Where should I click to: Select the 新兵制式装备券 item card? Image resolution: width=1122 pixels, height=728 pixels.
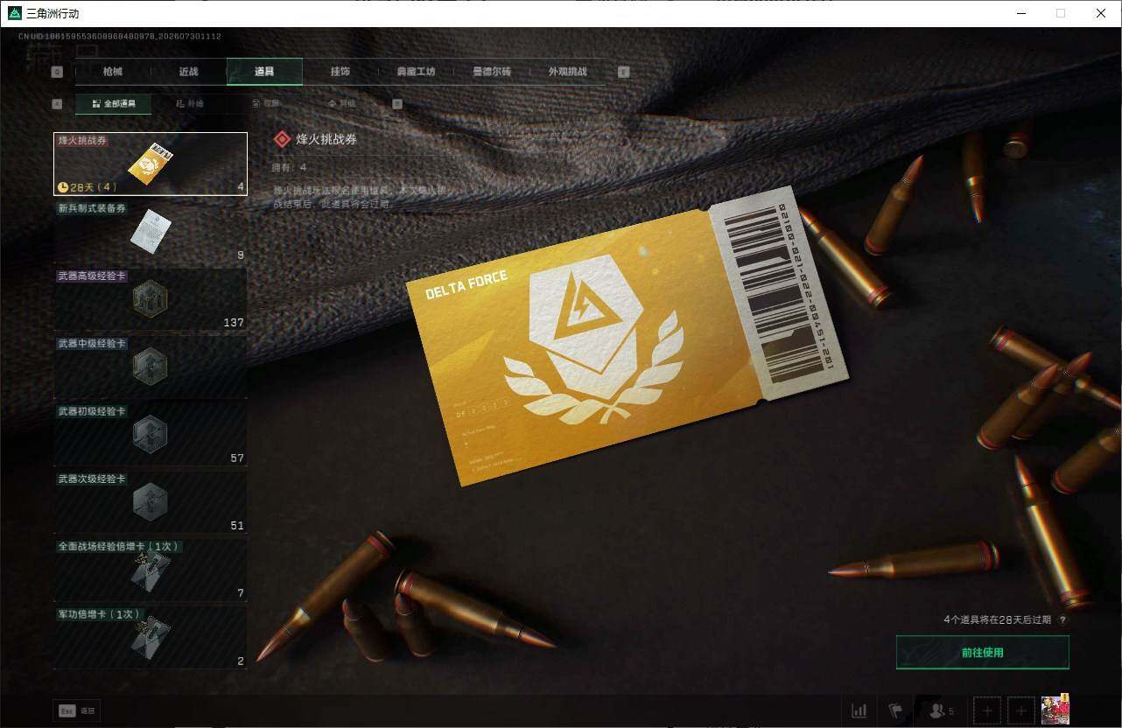tap(151, 232)
